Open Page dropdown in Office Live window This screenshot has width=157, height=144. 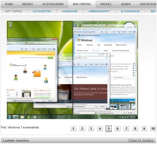(x=39, y=49)
